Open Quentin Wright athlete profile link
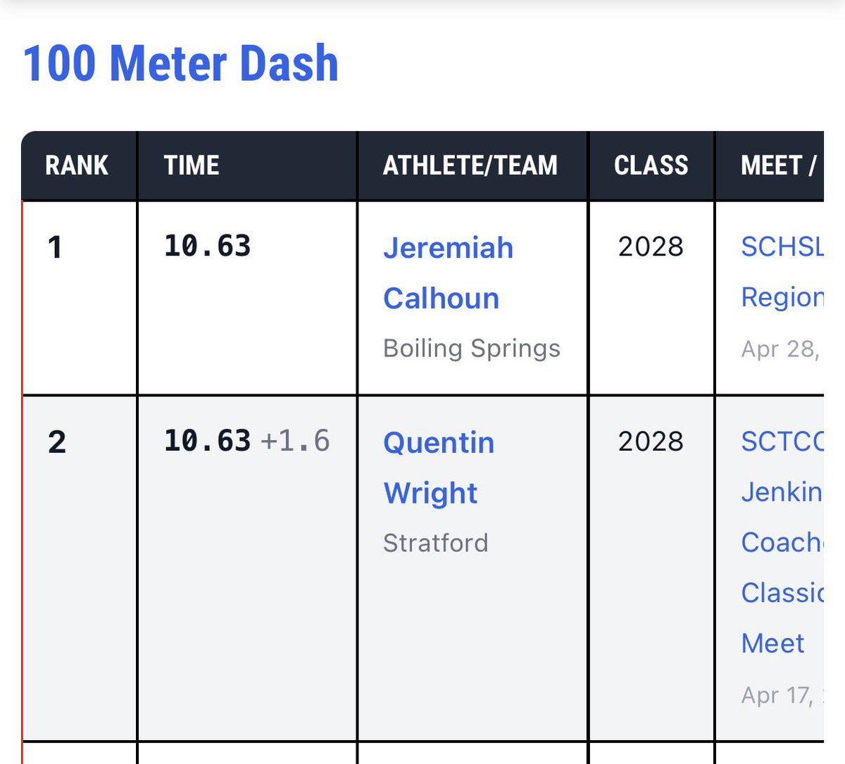Screen dimensions: 845x764 tap(439, 468)
